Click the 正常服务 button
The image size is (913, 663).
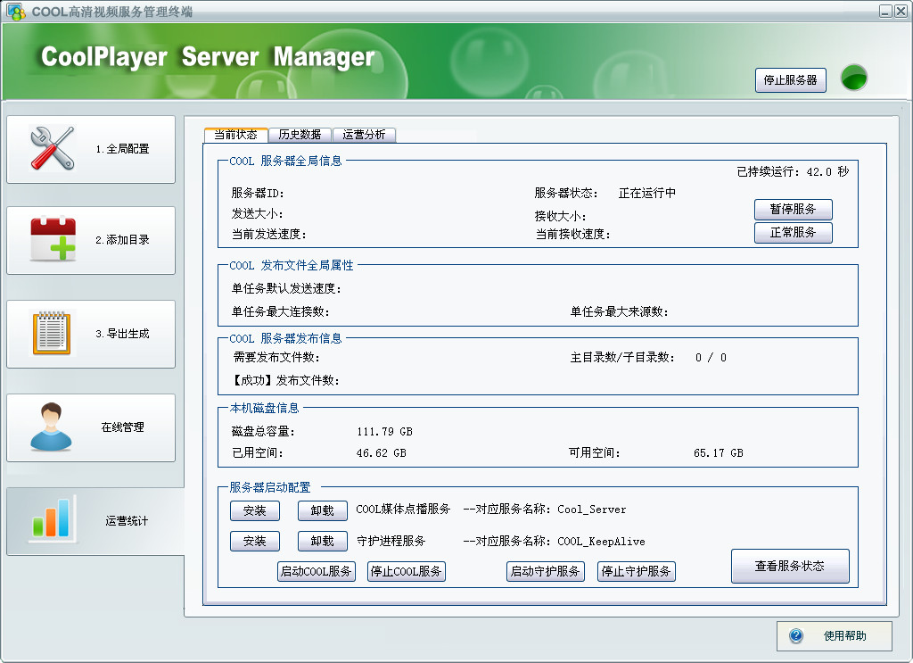[x=793, y=232]
